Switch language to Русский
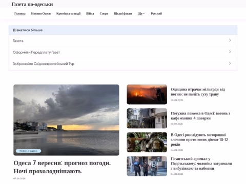The height and width of the screenshot is (184, 246). (156, 14)
